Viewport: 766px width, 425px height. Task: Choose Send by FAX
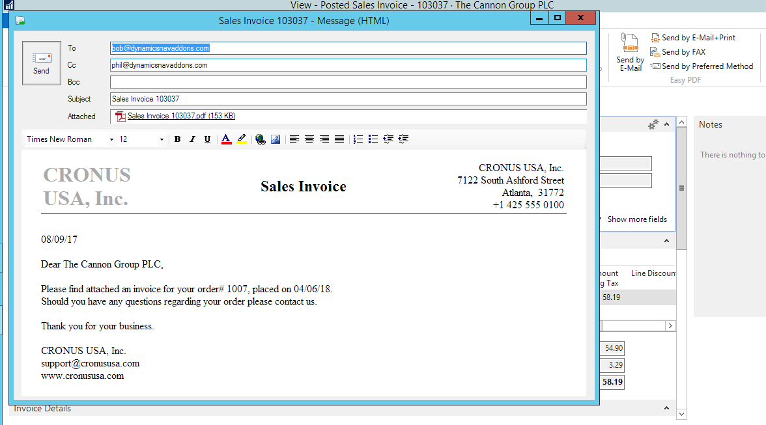[677, 51]
